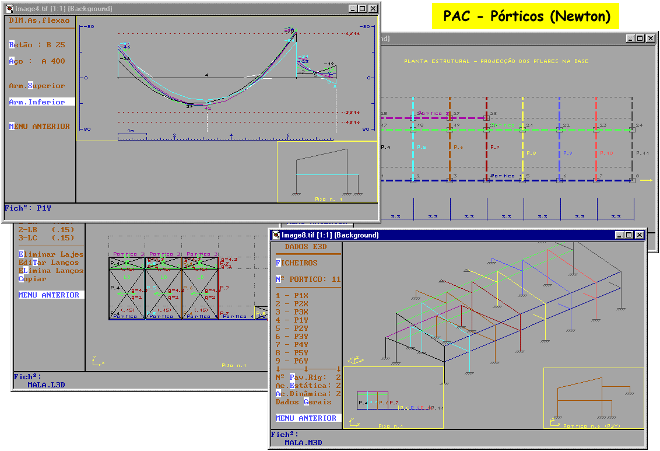Click Copiar command in slab menu
Viewport: 660px width, 451px height.
(32, 279)
